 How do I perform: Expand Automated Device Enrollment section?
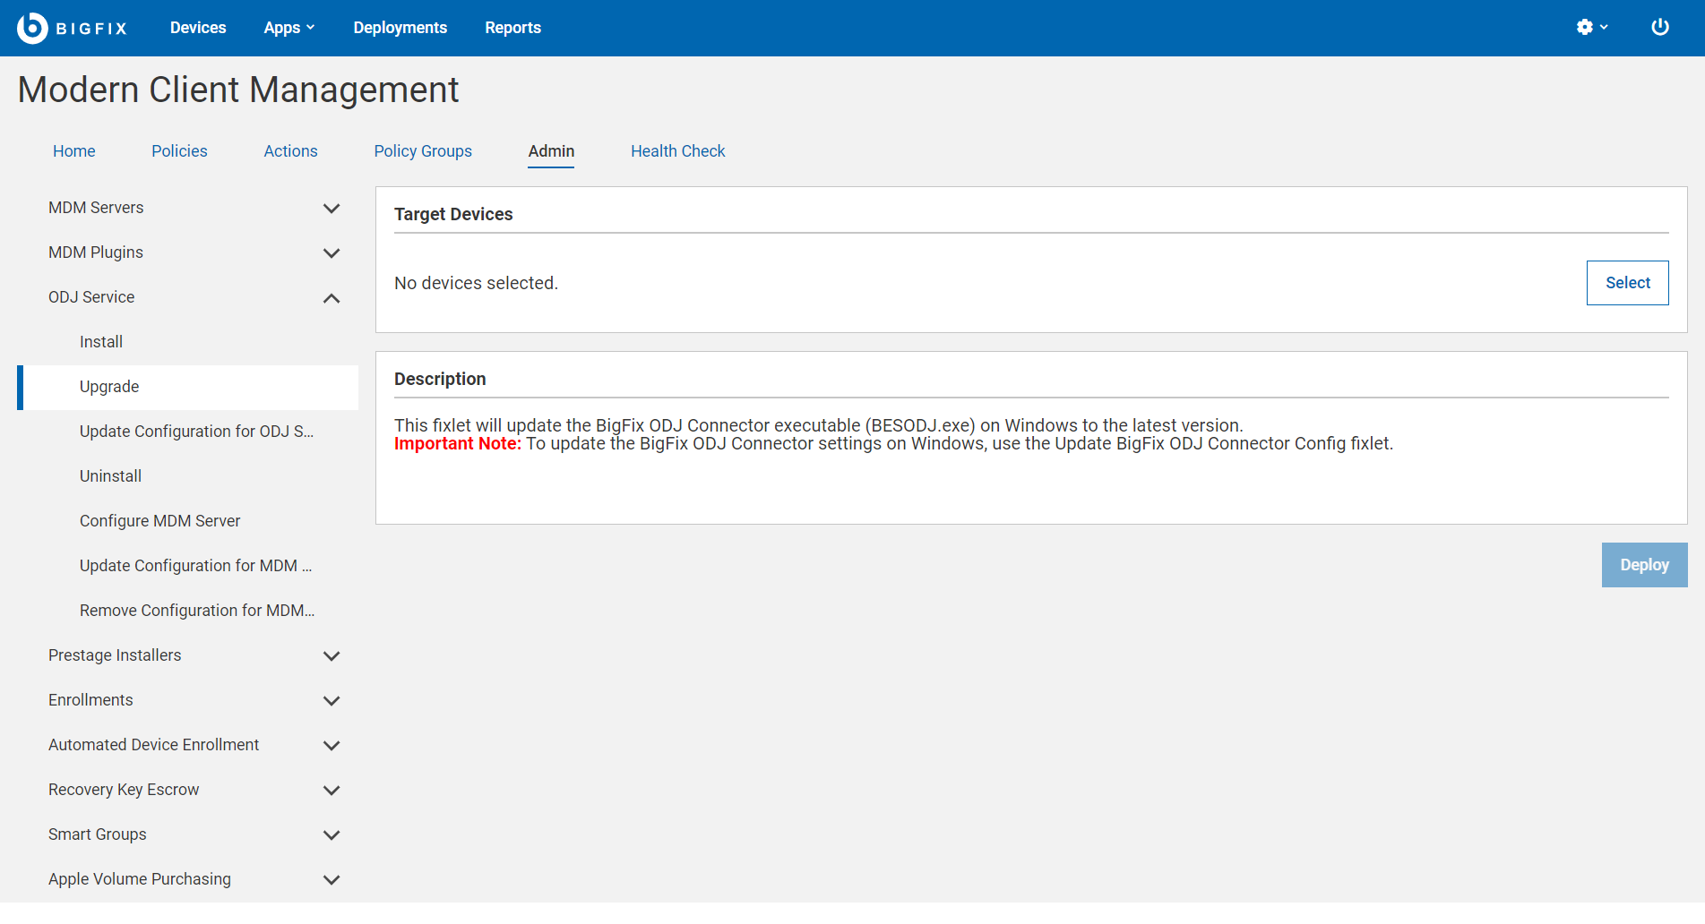331,746
